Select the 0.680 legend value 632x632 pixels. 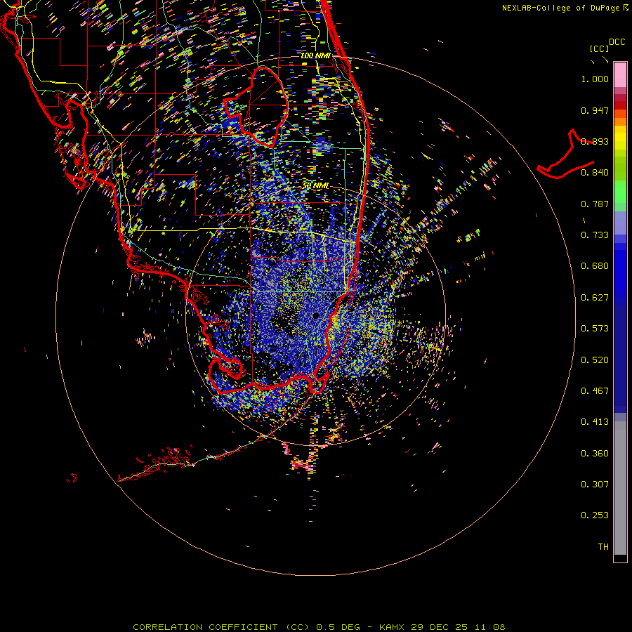pos(595,266)
